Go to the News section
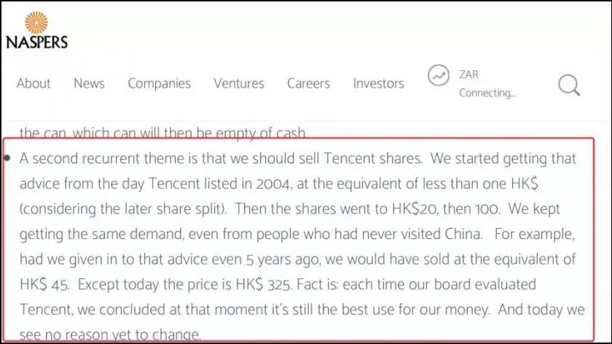 click(x=89, y=83)
